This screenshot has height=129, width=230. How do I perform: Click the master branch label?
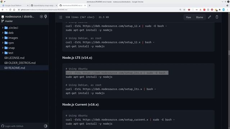[x=9, y=21]
